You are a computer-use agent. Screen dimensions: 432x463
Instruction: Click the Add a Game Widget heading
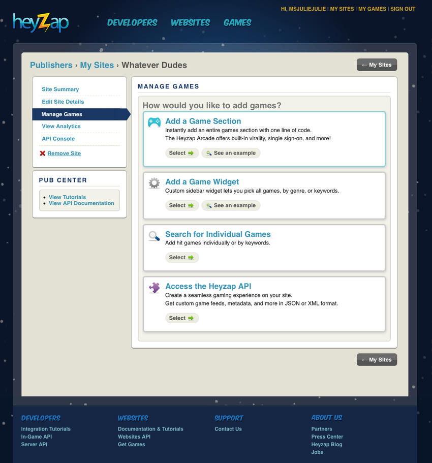(202, 181)
